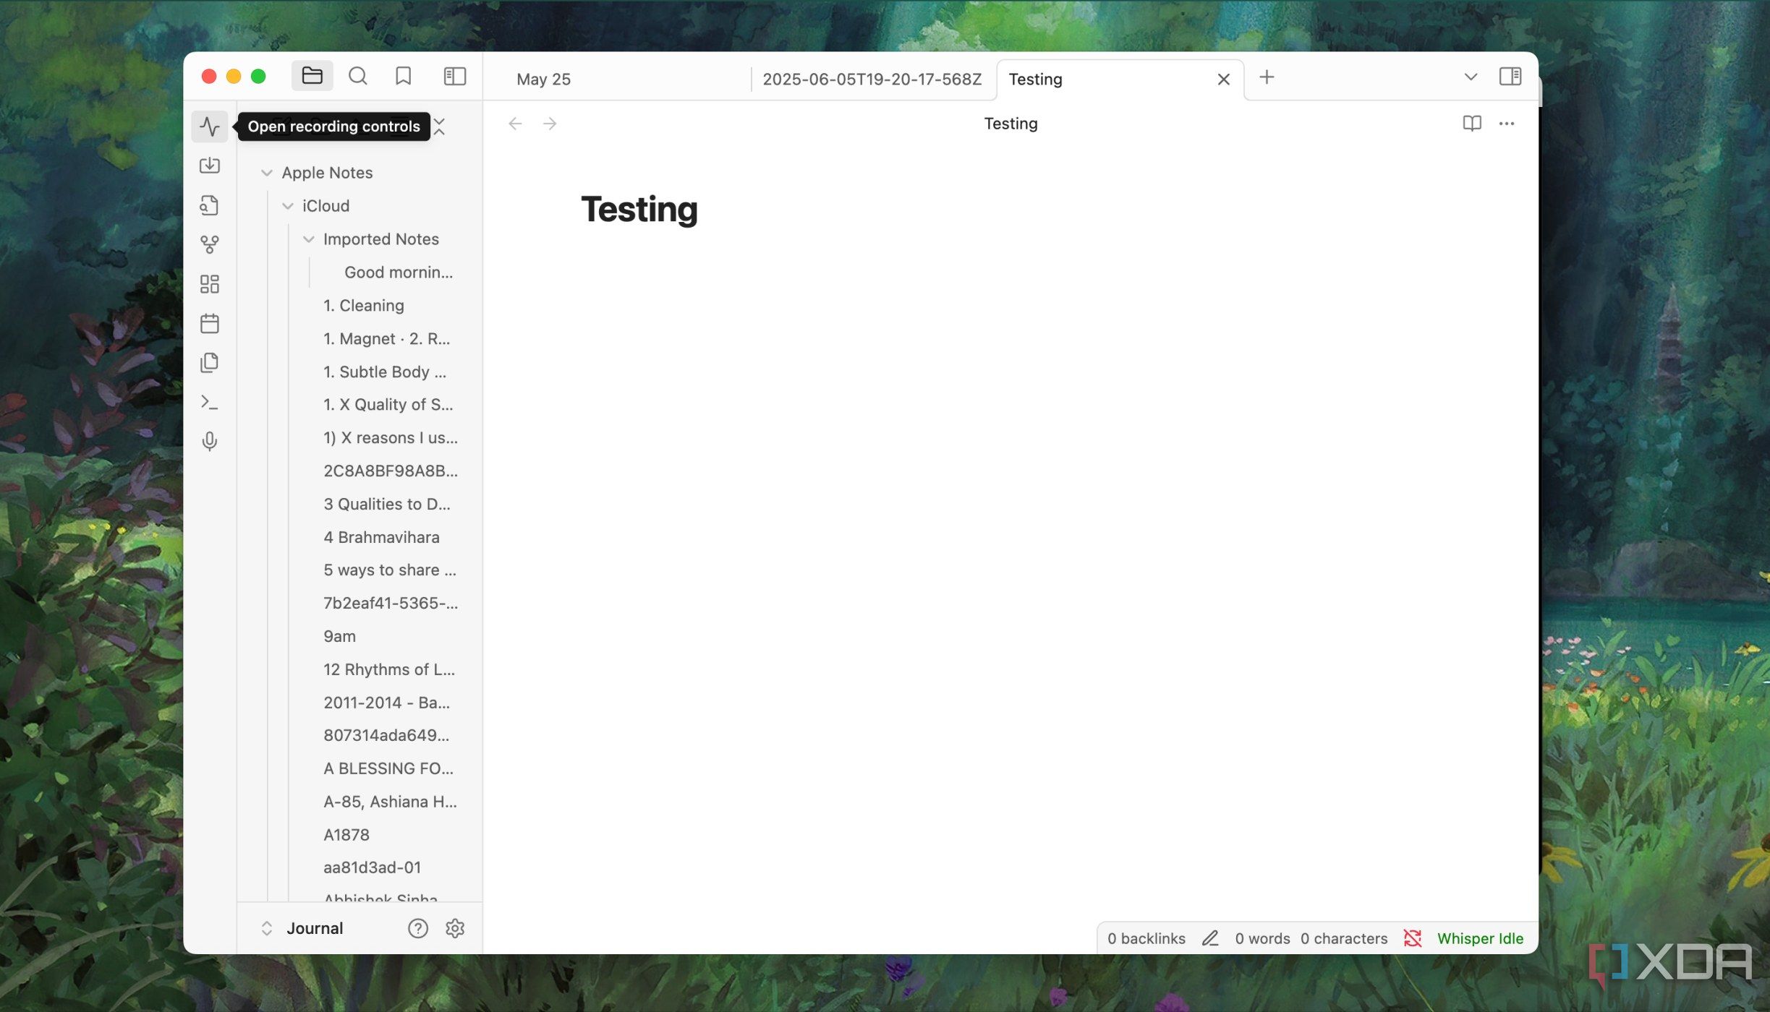Click the templates copy-pages ribbon icon

click(x=210, y=362)
